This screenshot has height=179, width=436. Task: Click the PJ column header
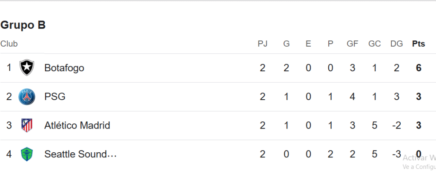(x=262, y=44)
